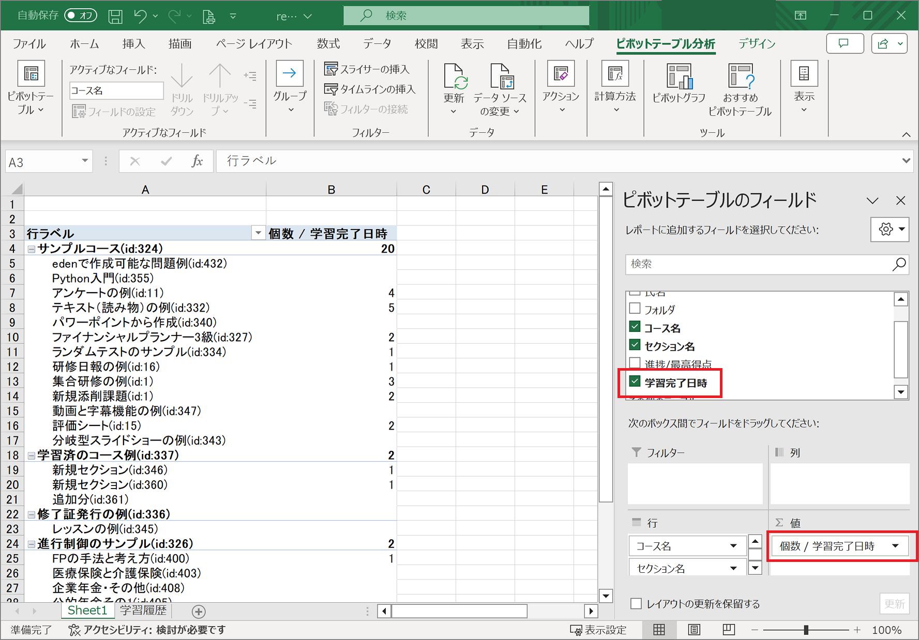Open セクション名 dropdown in rows area
This screenshot has height=640, width=919.
click(733, 569)
